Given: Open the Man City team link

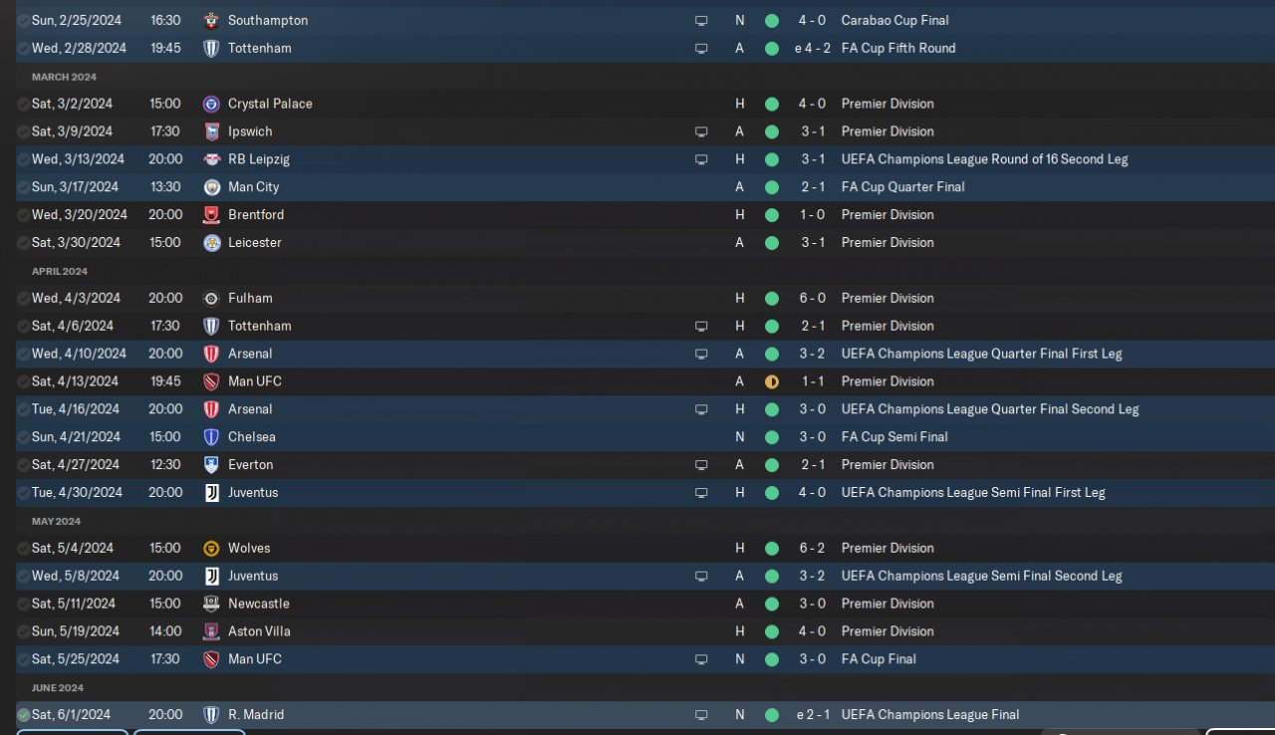Looking at the screenshot, I should 253,187.
